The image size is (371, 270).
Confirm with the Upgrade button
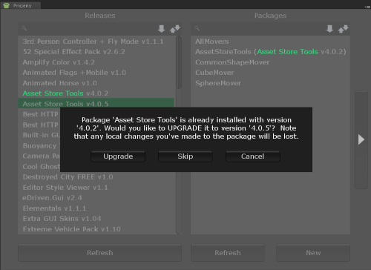pos(118,157)
